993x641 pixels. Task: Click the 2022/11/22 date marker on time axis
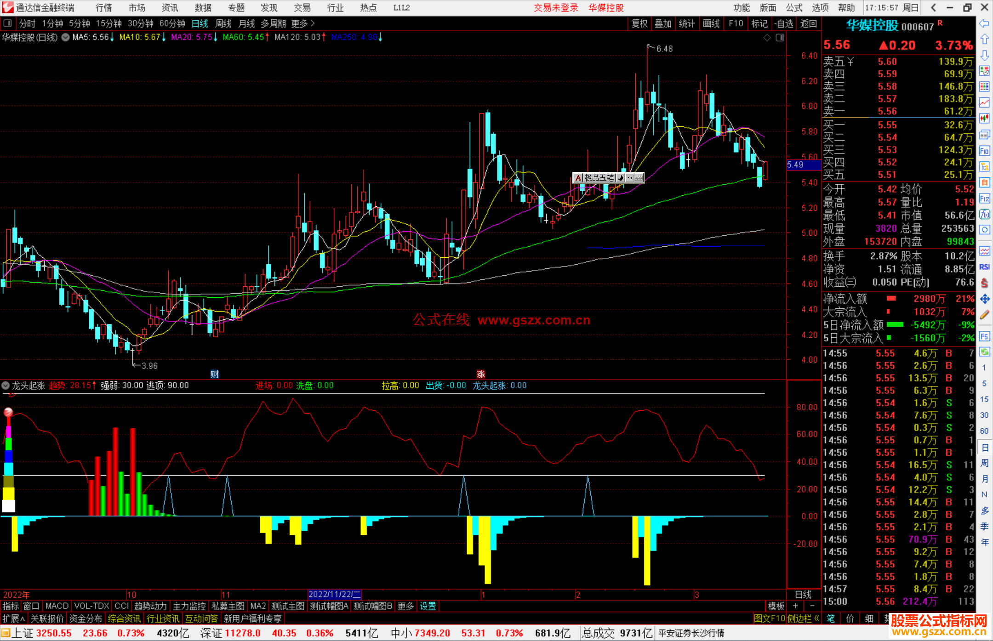tap(334, 594)
